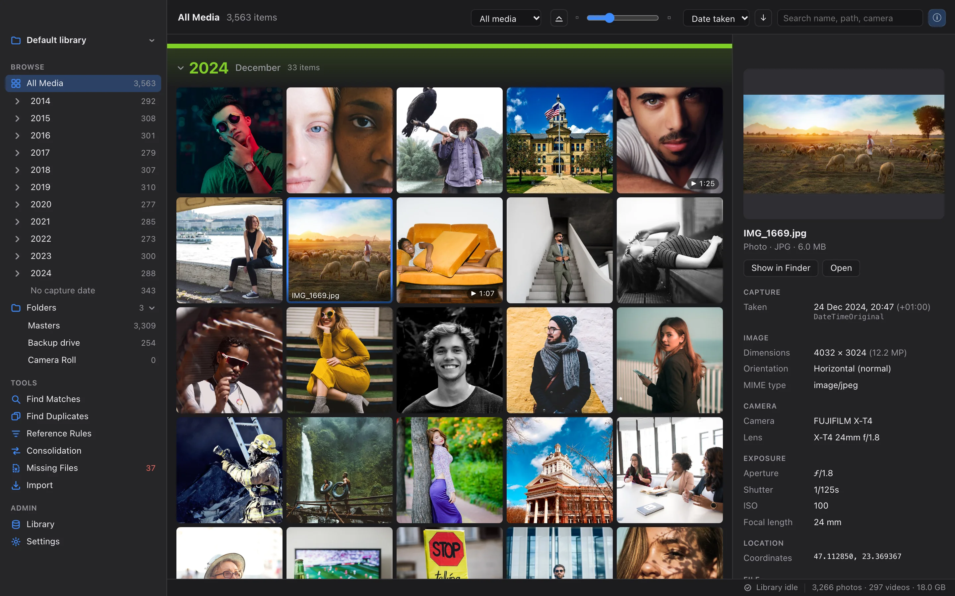The width and height of the screenshot is (955, 596).
Task: Open the Consolidation tool
Action: (x=83, y=451)
